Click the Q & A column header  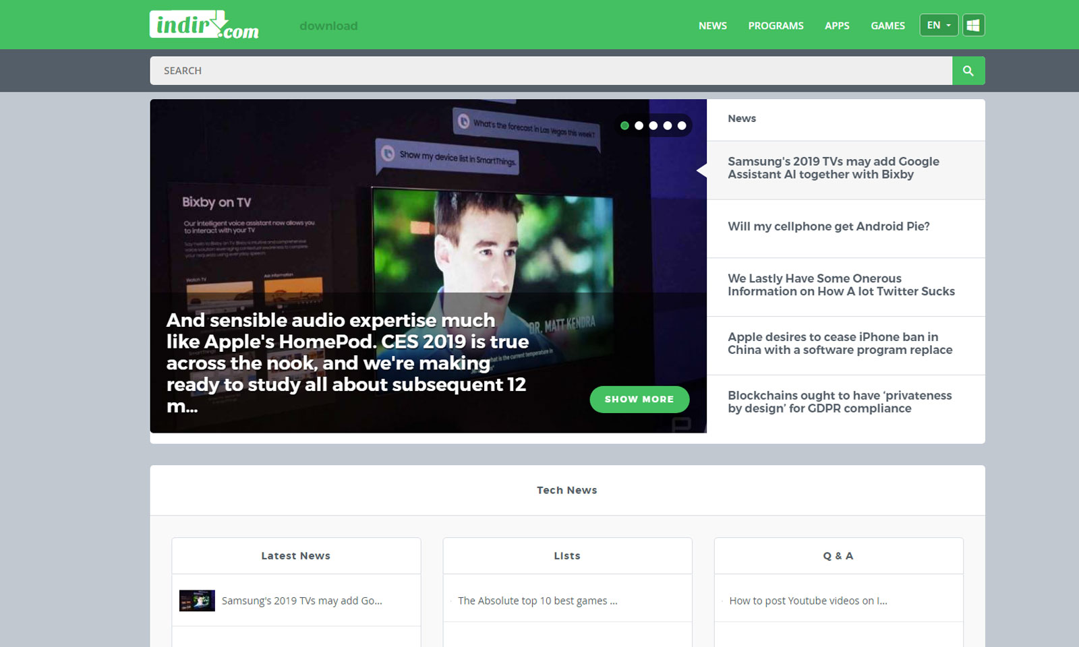pos(838,556)
